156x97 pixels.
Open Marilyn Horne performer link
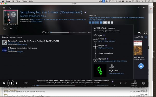click(58, 19)
